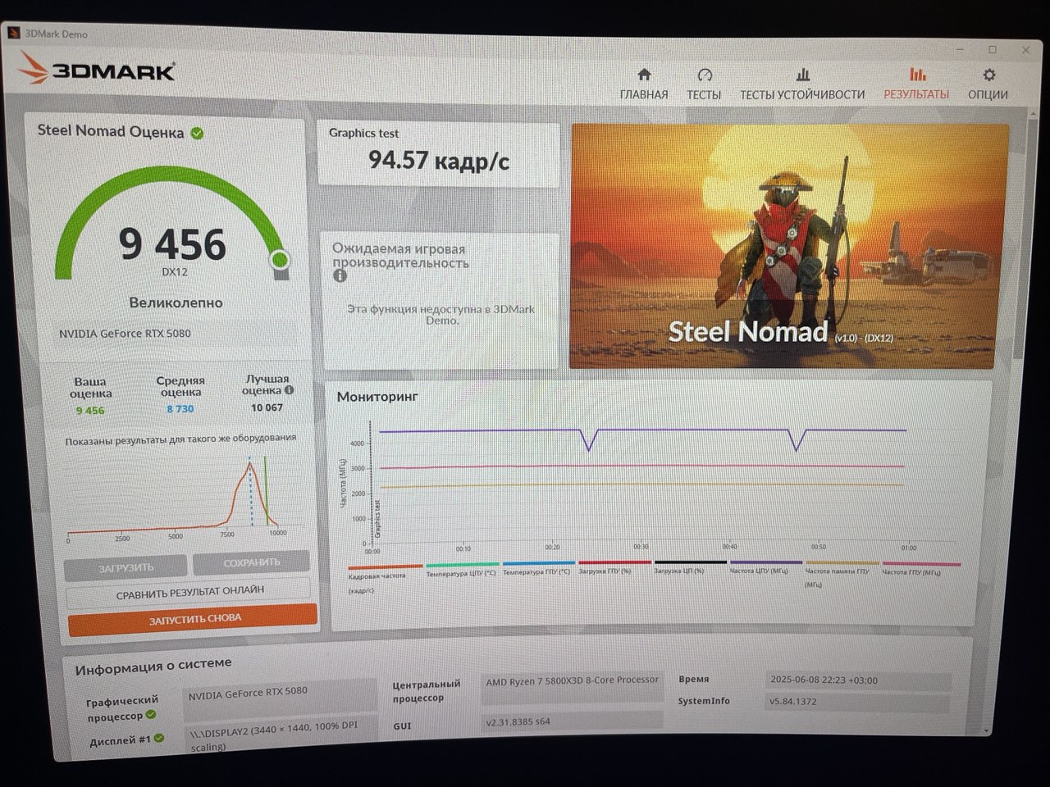Viewport: 1050px width, 787px height.
Task: Go to the ГЛАВНАЯ home tab
Action: point(644,85)
